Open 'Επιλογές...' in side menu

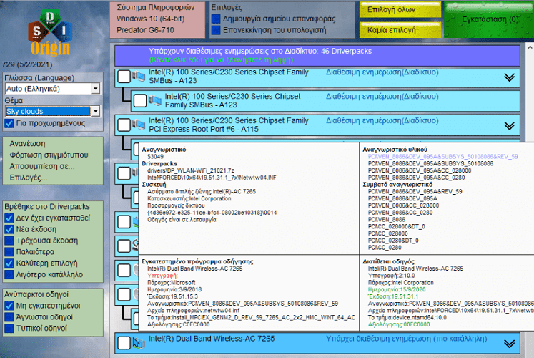coord(29,178)
